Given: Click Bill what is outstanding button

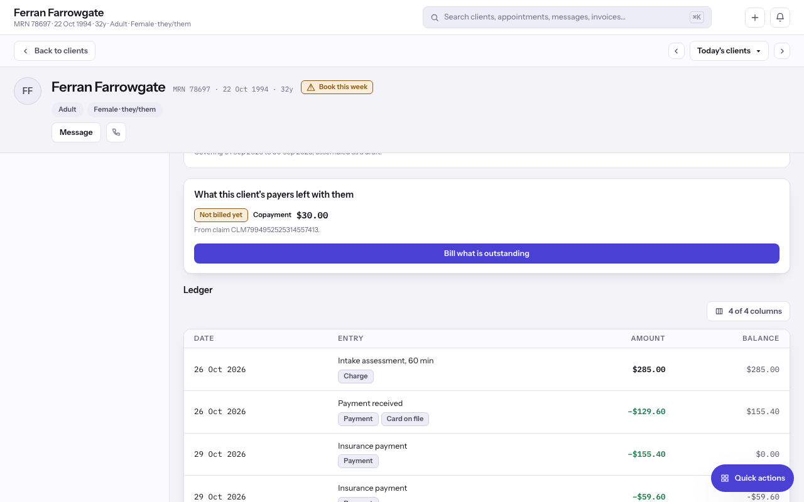Looking at the screenshot, I should (x=487, y=254).
